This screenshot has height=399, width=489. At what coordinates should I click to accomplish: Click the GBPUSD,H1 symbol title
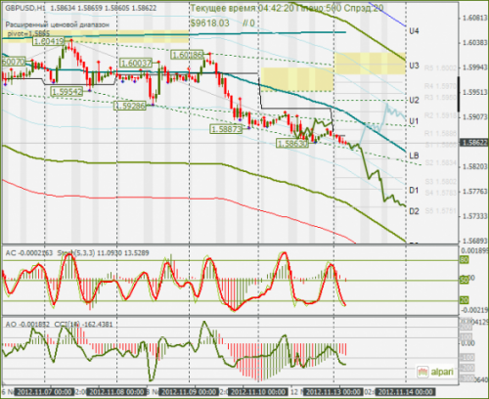[24, 8]
